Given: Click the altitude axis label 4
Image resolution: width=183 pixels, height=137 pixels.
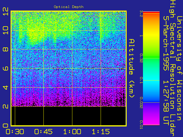Looking at the screenshot, I should [x=5, y=87].
